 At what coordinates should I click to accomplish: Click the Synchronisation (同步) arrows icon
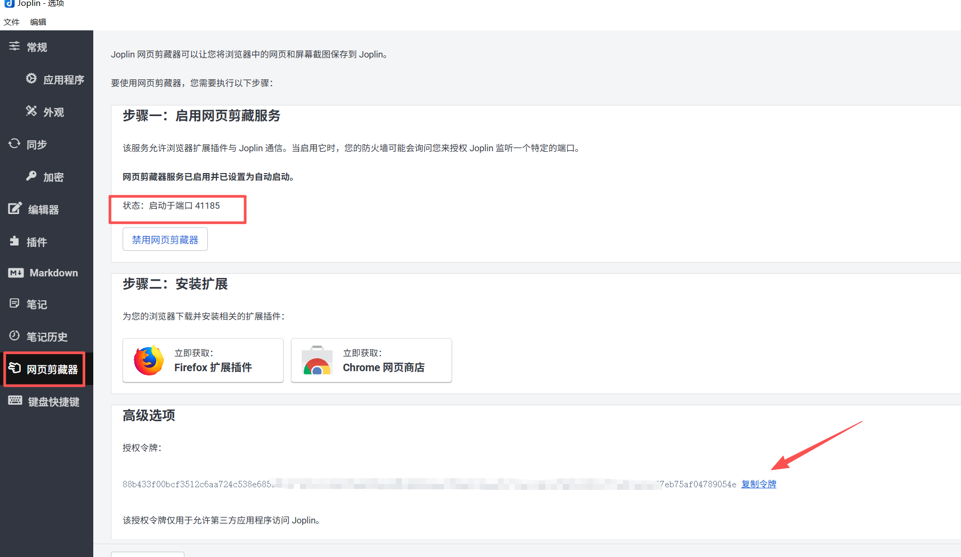point(14,144)
